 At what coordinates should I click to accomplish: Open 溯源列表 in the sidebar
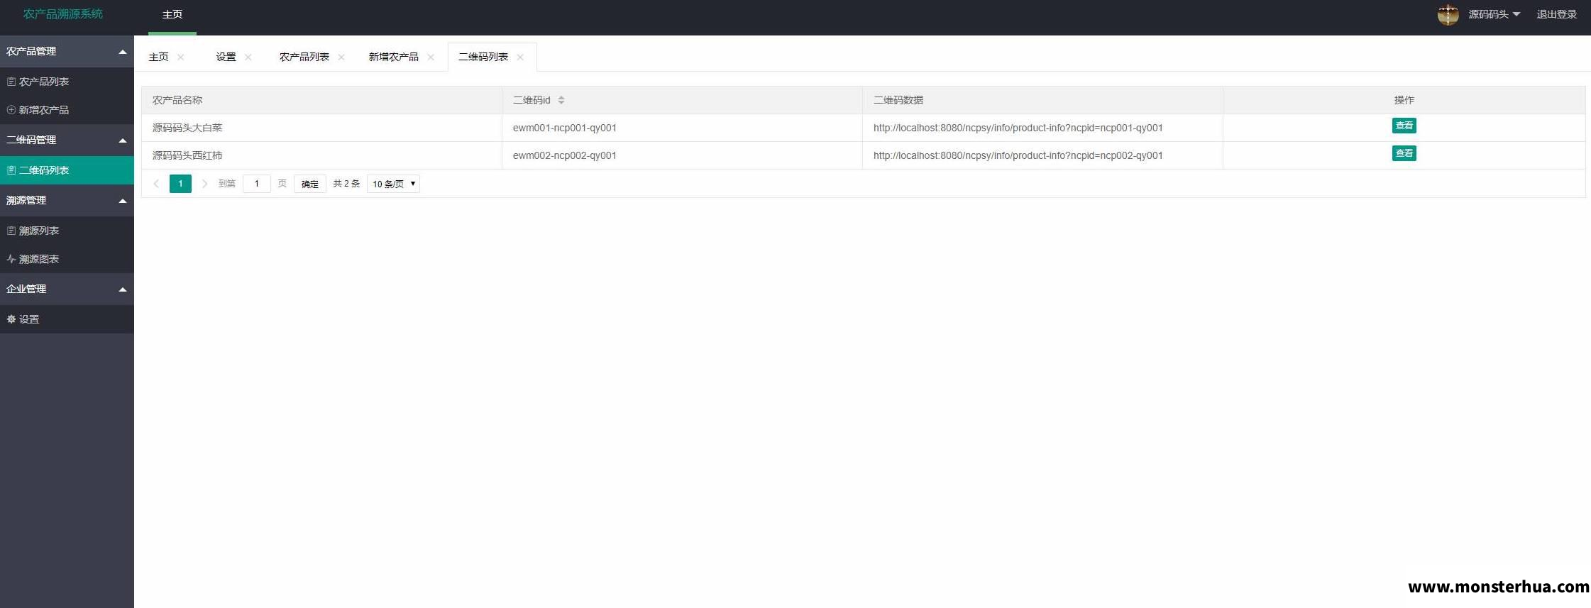click(x=67, y=231)
